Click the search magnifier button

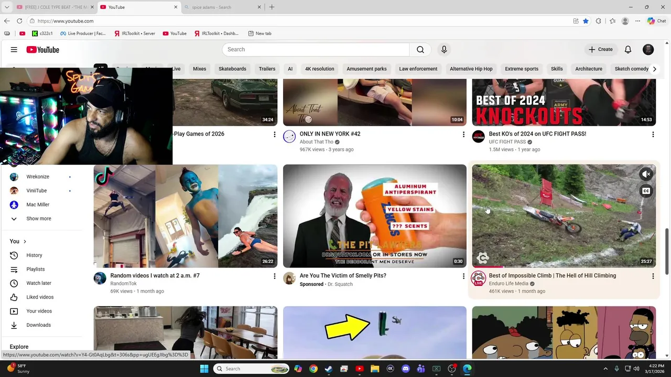click(420, 50)
